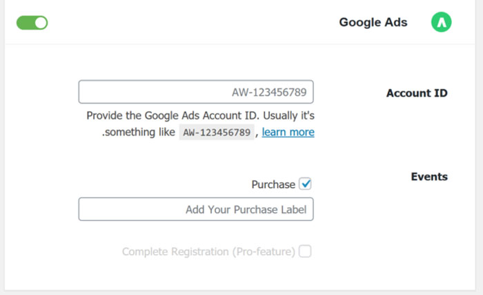Click the Purchase checkbox label text
The image size is (483, 295).
[273, 184]
